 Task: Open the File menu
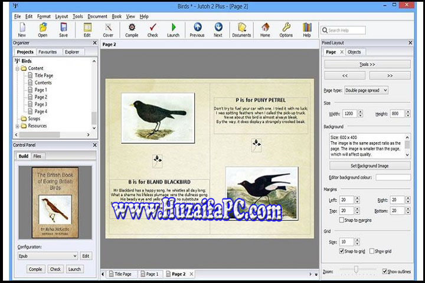[17, 17]
